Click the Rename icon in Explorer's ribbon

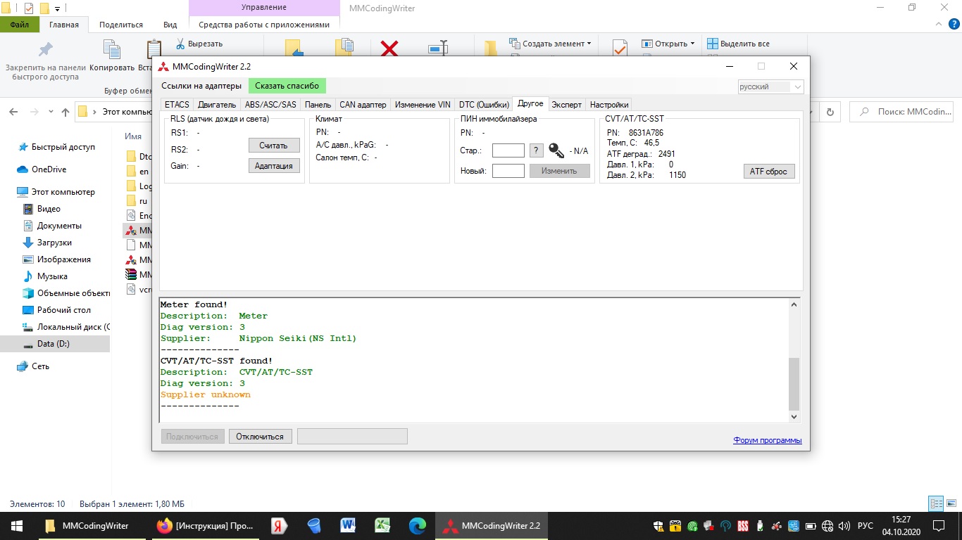click(438, 49)
